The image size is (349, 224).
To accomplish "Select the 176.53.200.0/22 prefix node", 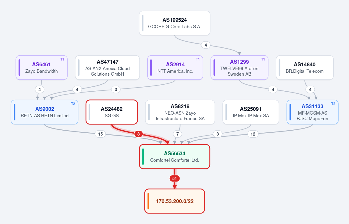I will 175,201.
